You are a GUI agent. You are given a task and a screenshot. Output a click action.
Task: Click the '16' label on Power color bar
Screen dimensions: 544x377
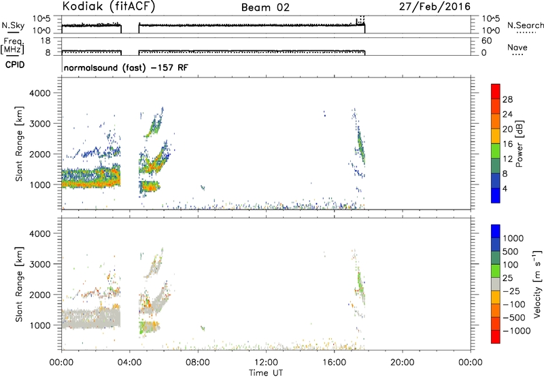507,144
